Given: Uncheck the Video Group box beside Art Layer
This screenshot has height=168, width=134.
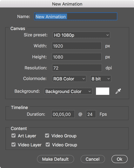Looking at the screenshot, I should tap(47, 136).
